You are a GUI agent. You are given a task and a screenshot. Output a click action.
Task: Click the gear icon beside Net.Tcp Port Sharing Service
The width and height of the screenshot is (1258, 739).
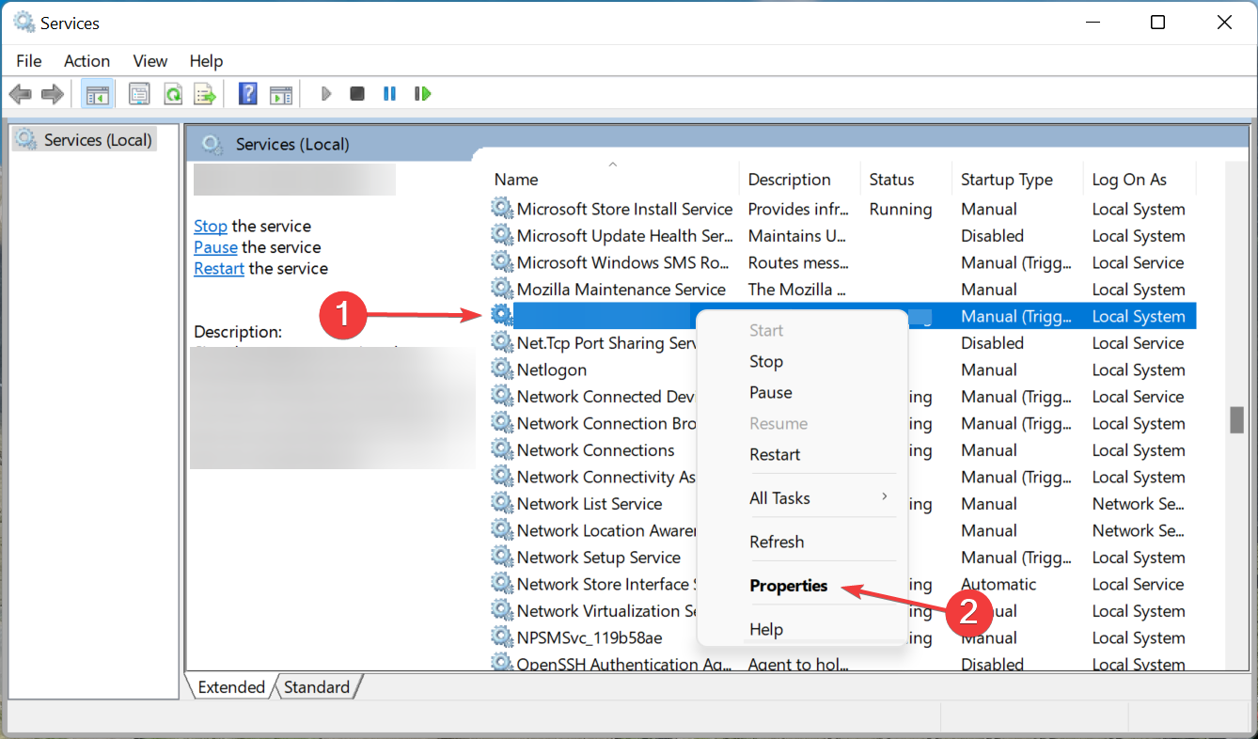(503, 343)
